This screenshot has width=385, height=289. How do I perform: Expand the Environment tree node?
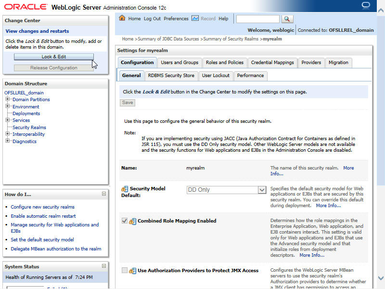tap(8, 106)
